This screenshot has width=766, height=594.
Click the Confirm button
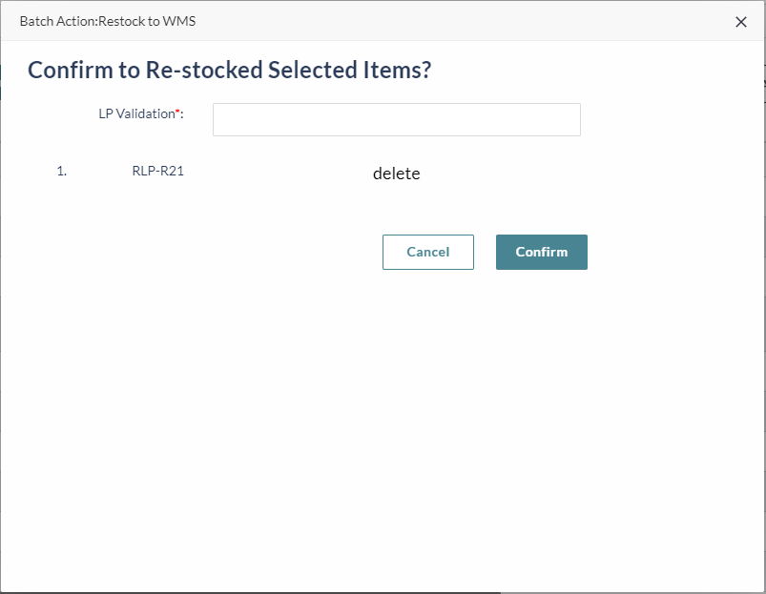click(541, 252)
